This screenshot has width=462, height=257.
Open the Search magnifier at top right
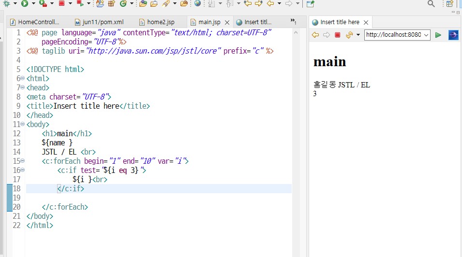431,3
